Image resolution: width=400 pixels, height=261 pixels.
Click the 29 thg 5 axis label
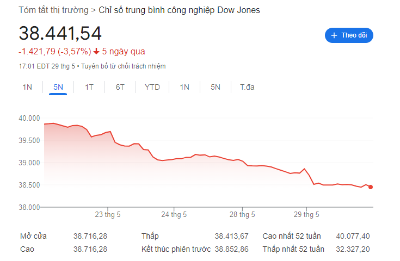306,215
